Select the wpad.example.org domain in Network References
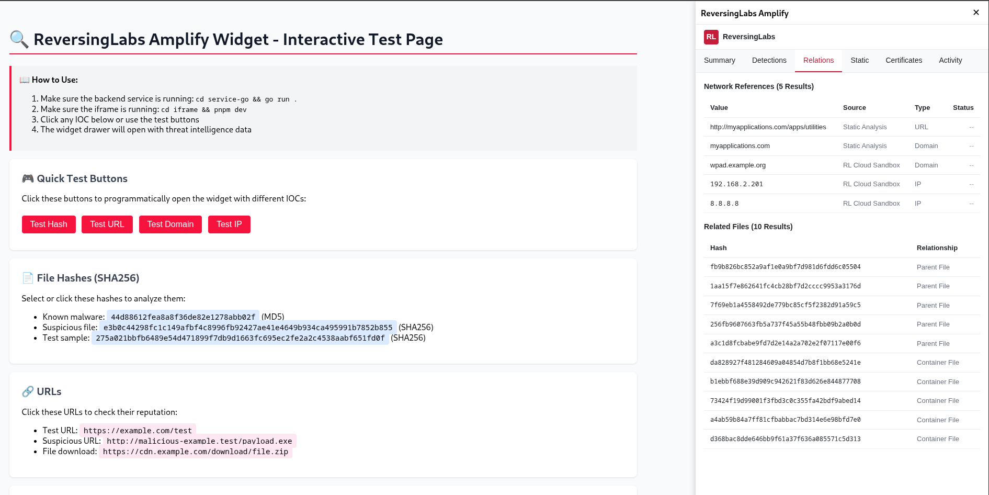The width and height of the screenshot is (989, 495). (737, 165)
